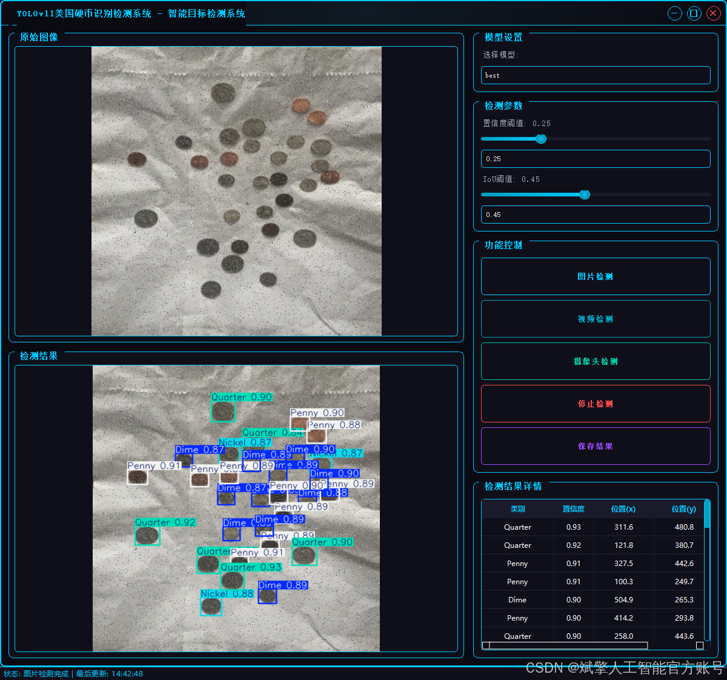Click the Quarter 0.93 label in result image
The image size is (727, 680).
coord(251,567)
